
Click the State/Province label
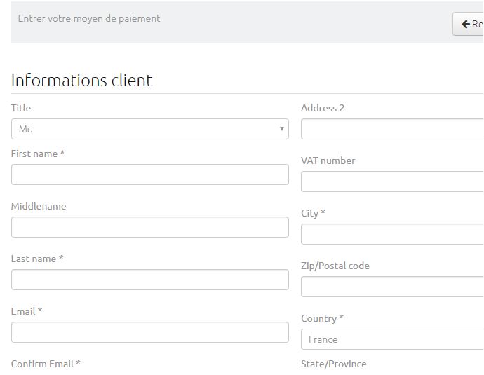(x=333, y=364)
